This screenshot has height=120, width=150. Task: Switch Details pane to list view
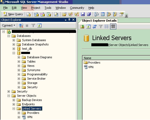[107, 26]
